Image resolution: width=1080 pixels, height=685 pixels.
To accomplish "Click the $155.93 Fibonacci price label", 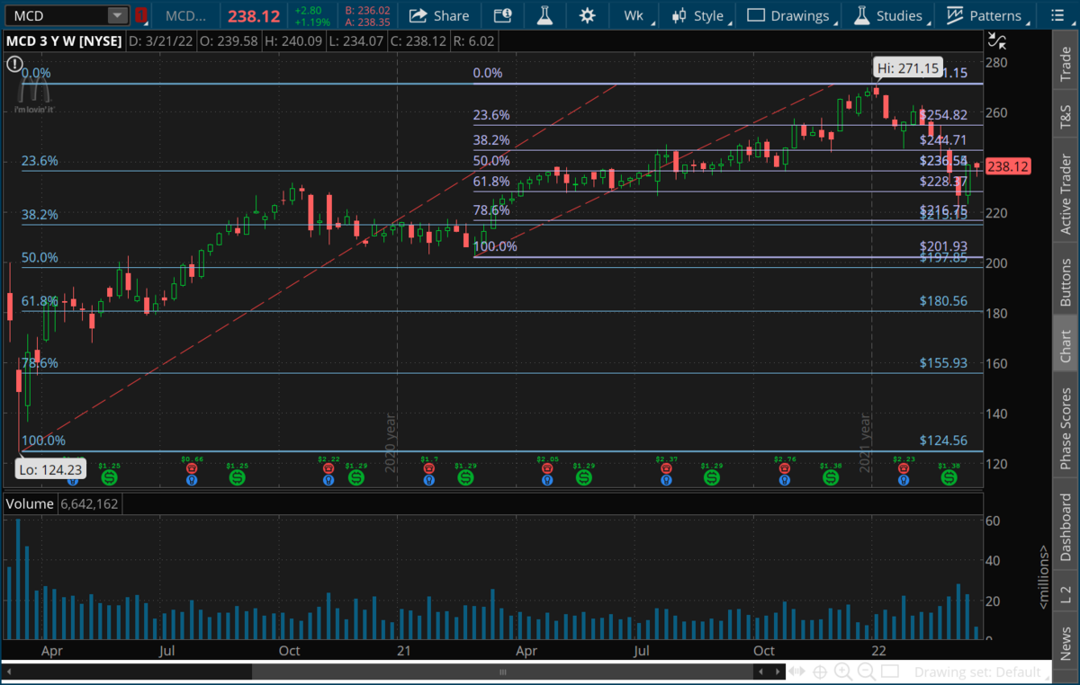I will pos(943,362).
